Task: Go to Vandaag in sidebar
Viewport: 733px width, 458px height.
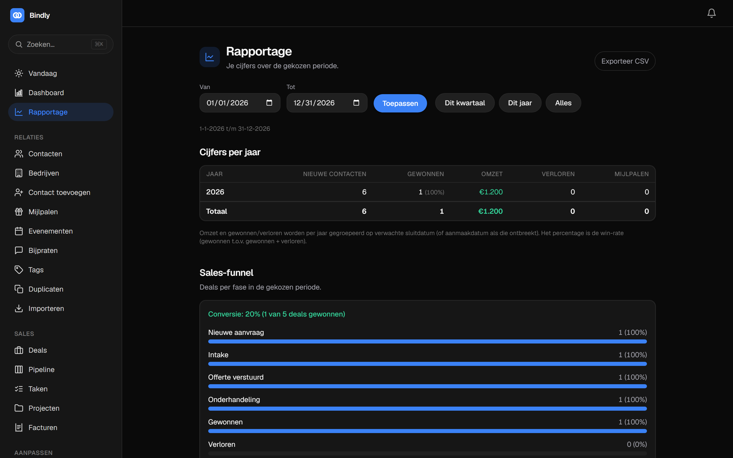Action: pos(61,73)
